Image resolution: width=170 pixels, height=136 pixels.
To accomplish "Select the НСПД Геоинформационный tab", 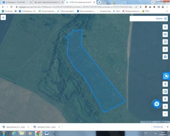I will coord(80,2).
